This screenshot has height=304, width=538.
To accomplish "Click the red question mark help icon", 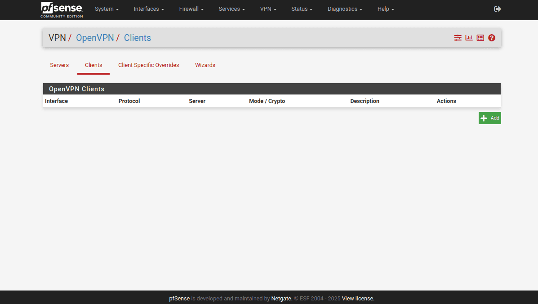I will 492,38.
